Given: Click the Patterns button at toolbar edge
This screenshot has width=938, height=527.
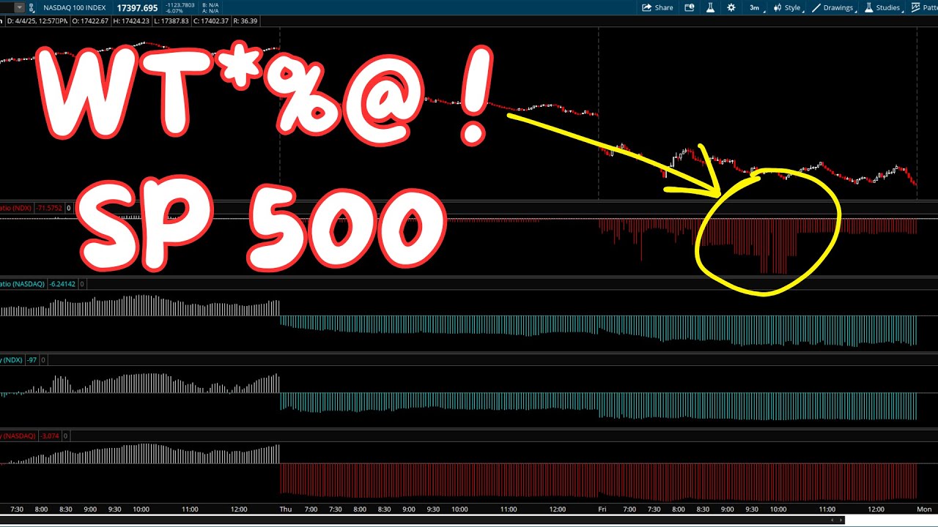Looking at the screenshot, I should (x=924, y=8).
